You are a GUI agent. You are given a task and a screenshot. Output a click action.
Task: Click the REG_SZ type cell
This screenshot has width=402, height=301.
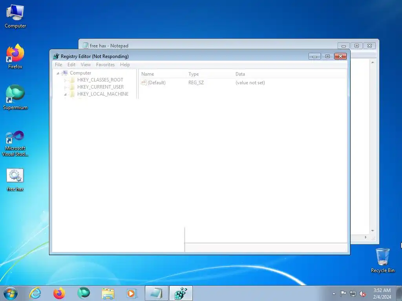point(196,83)
